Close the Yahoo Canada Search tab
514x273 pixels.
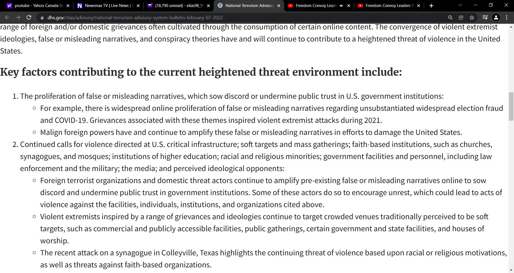[x=68, y=6]
